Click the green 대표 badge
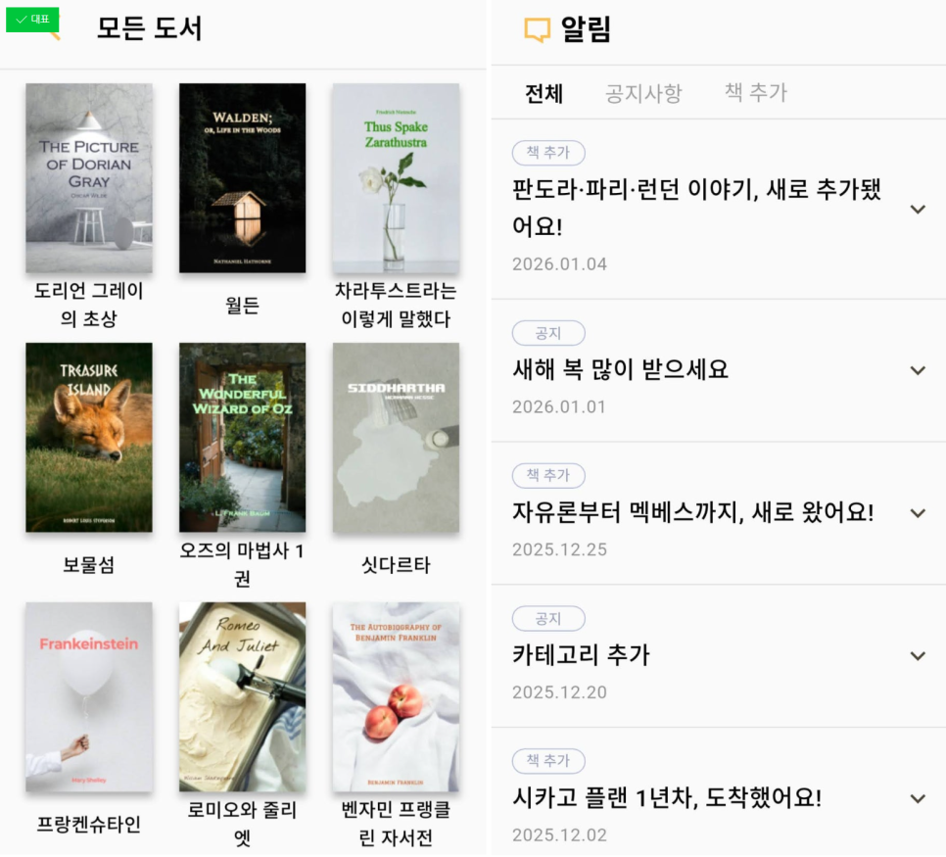This screenshot has height=857, width=946. [x=32, y=20]
